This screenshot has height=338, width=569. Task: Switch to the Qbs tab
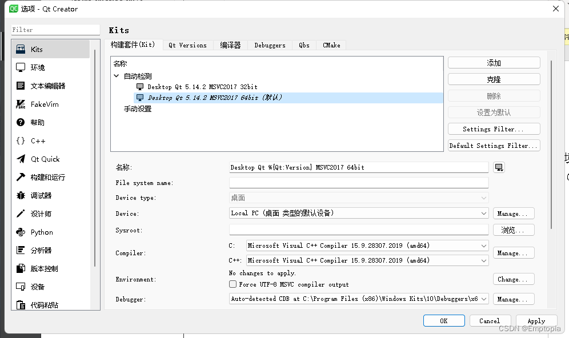tap(304, 45)
